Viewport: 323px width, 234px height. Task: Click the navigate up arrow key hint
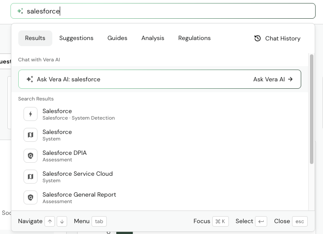50,221
